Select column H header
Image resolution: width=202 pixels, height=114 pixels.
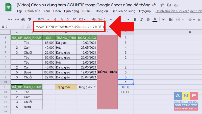click(x=190, y=32)
